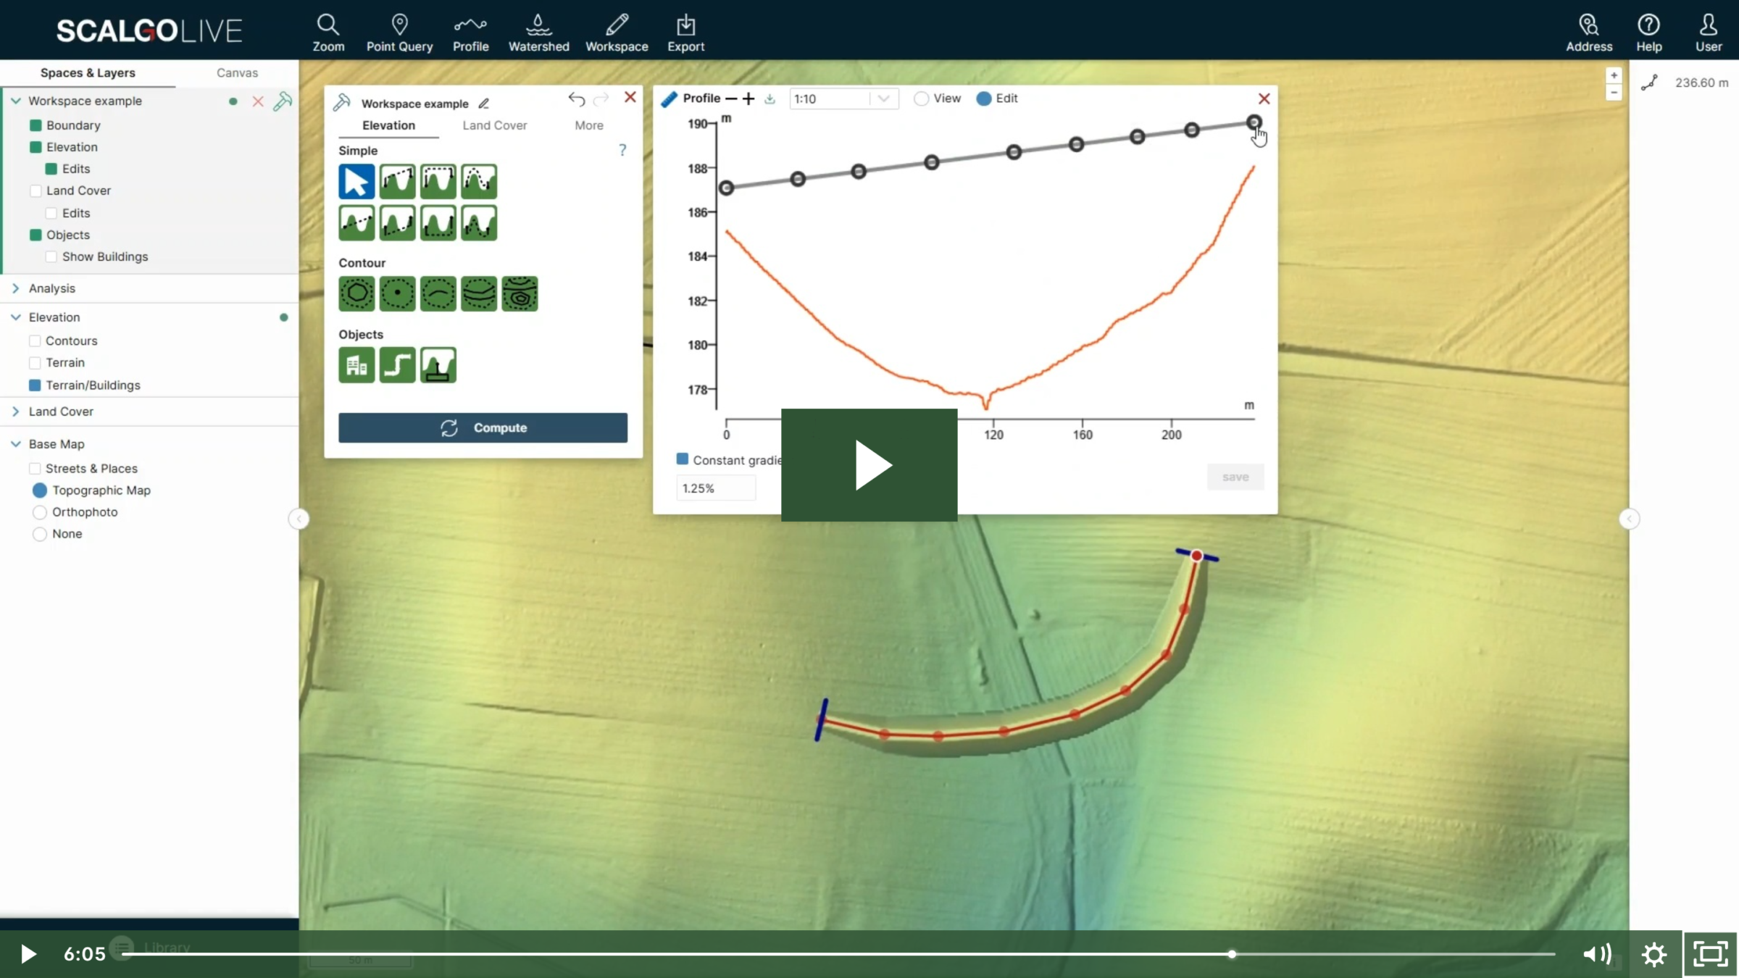This screenshot has width=1739, height=978.
Task: Pick the last tool in second Simple row
Action: 479,222
